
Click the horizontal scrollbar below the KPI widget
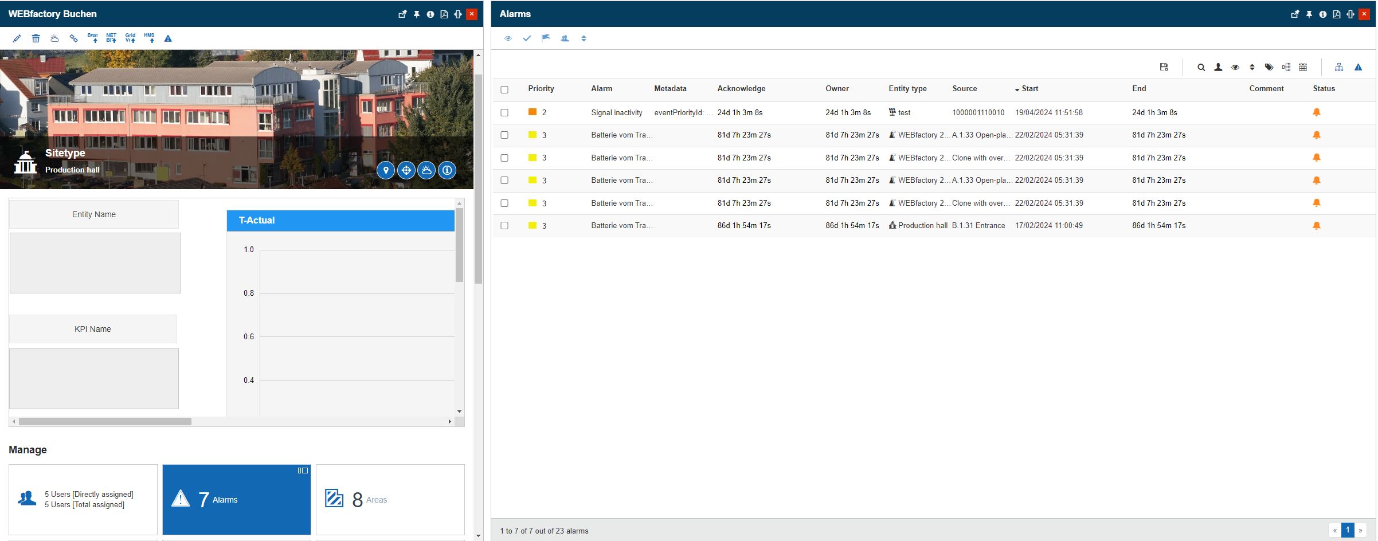click(105, 421)
